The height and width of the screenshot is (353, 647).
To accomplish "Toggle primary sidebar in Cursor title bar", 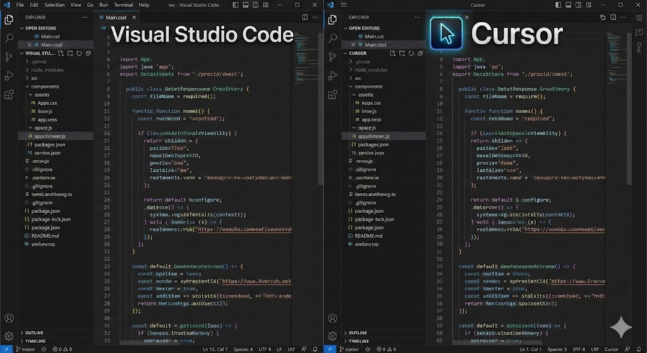I will (x=559, y=5).
